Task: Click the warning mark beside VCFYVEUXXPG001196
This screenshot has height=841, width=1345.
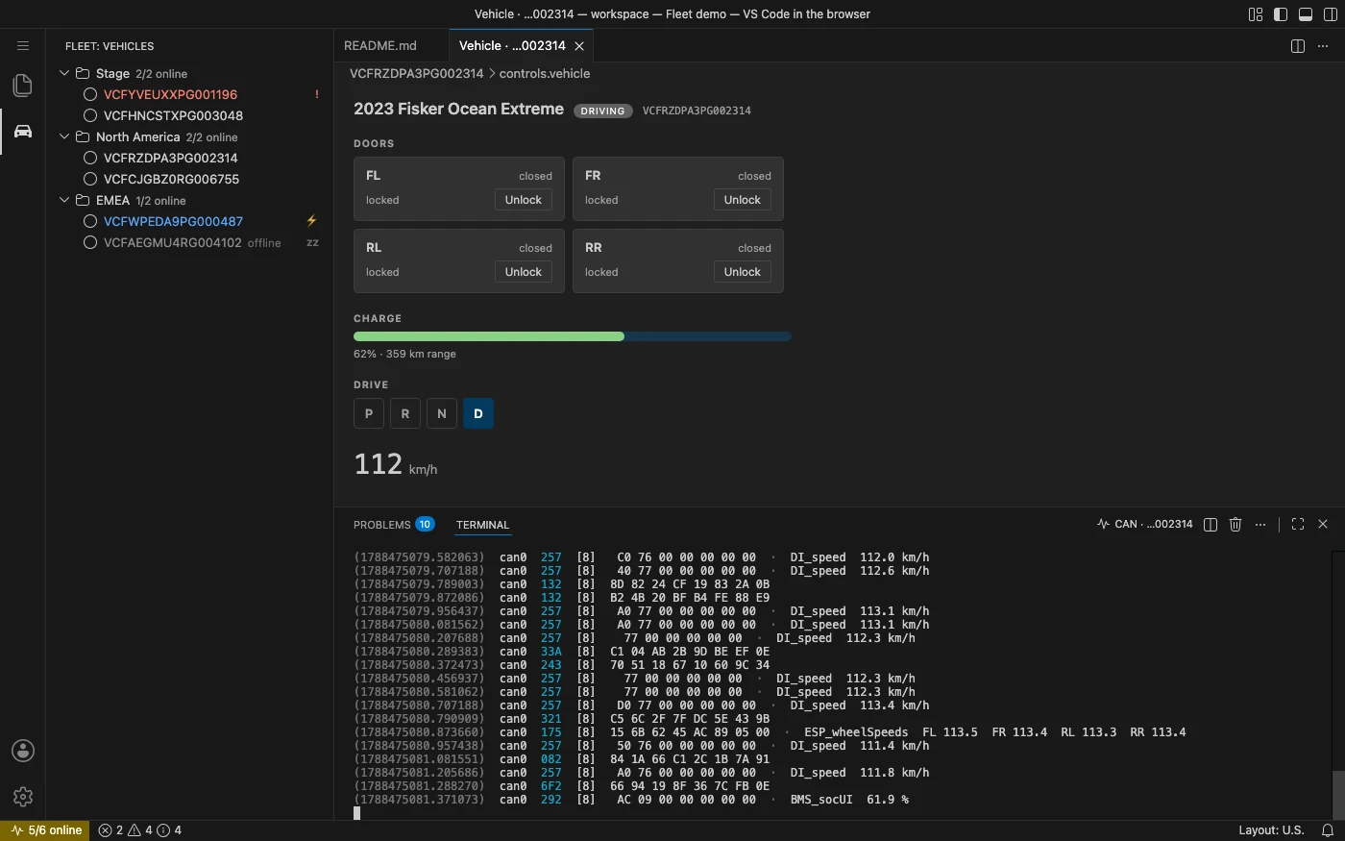Action: coord(317,94)
